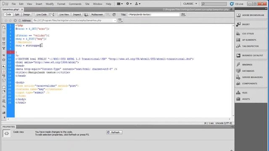Click the line with strtoupper code
269x151 pixels.
click(28, 46)
